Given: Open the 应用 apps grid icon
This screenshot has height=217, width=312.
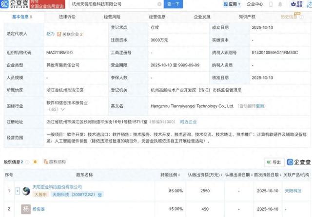Looking at the screenshot, I should point(225,4).
